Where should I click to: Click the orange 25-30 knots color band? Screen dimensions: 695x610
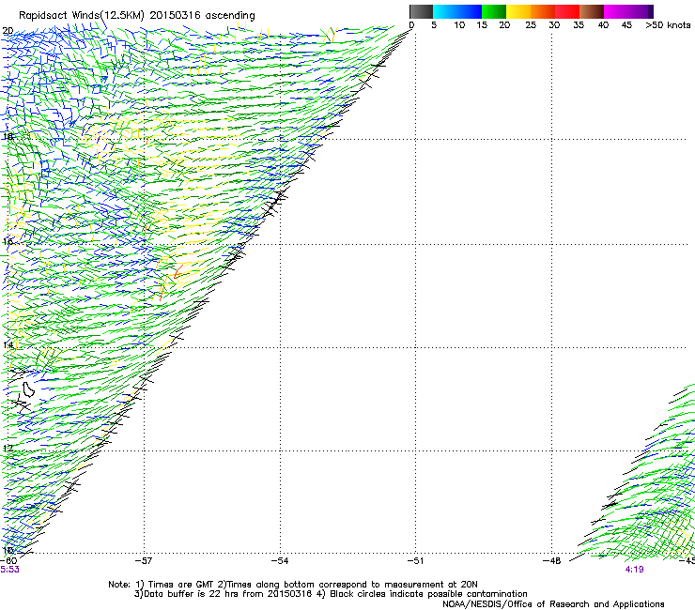tap(543, 11)
